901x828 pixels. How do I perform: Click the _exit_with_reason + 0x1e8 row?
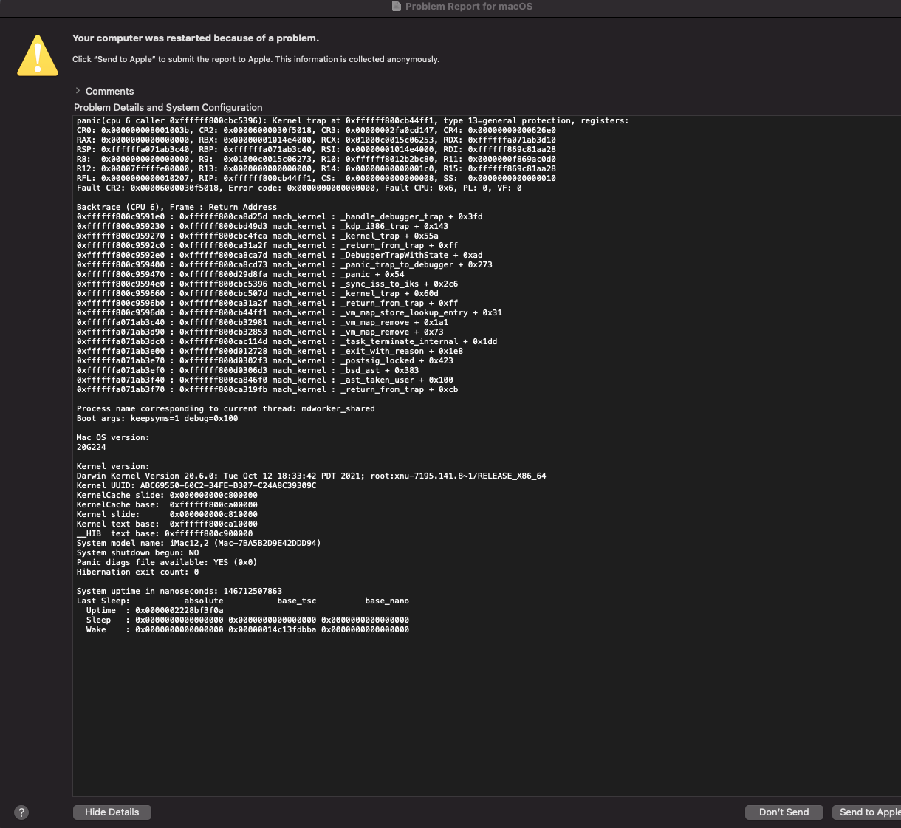270,351
